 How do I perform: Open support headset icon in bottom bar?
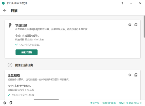click(11, 103)
